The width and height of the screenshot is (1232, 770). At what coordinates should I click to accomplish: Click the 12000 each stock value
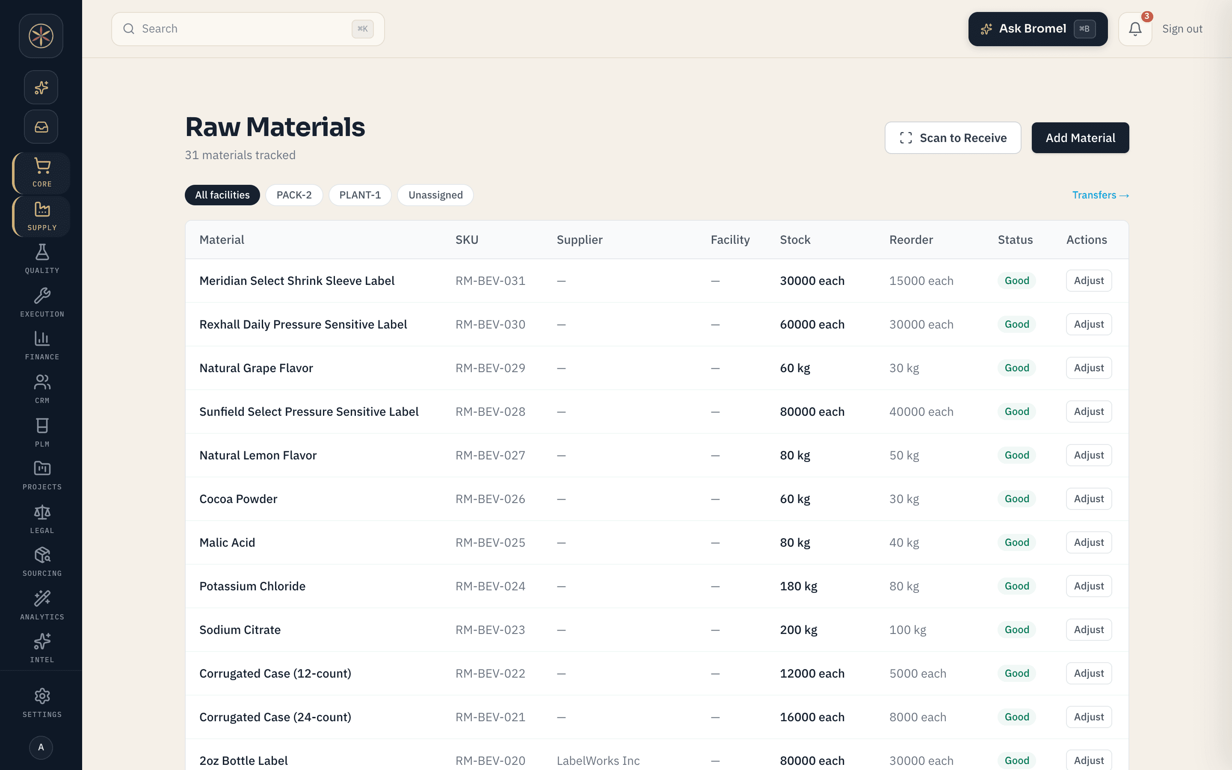pos(812,674)
